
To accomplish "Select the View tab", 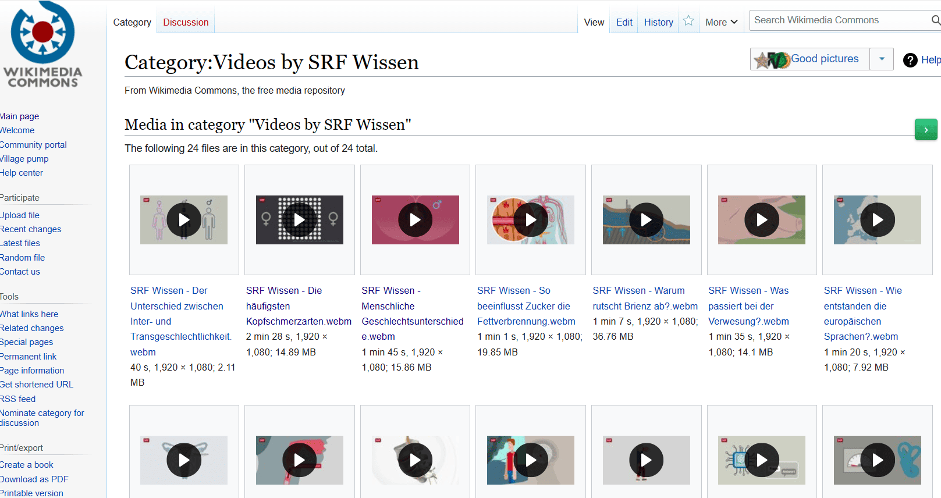I will (x=594, y=22).
